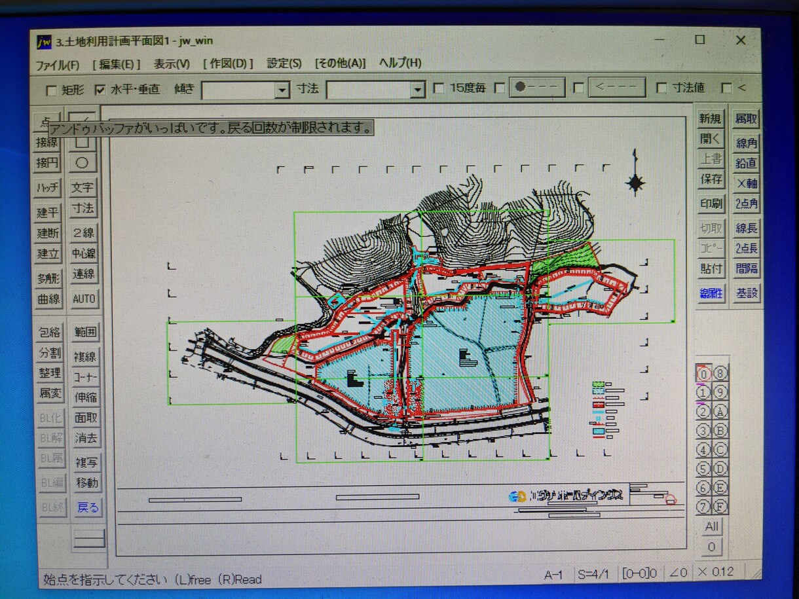Open the 作図(D) menu

tap(229, 64)
